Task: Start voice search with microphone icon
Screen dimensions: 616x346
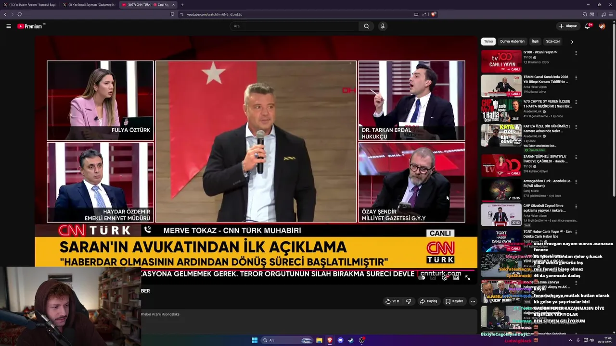Action: tap(383, 26)
